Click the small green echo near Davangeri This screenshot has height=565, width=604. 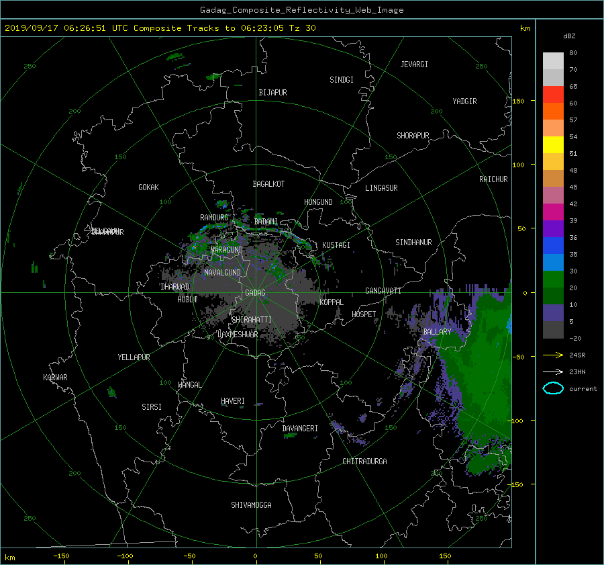point(290,435)
